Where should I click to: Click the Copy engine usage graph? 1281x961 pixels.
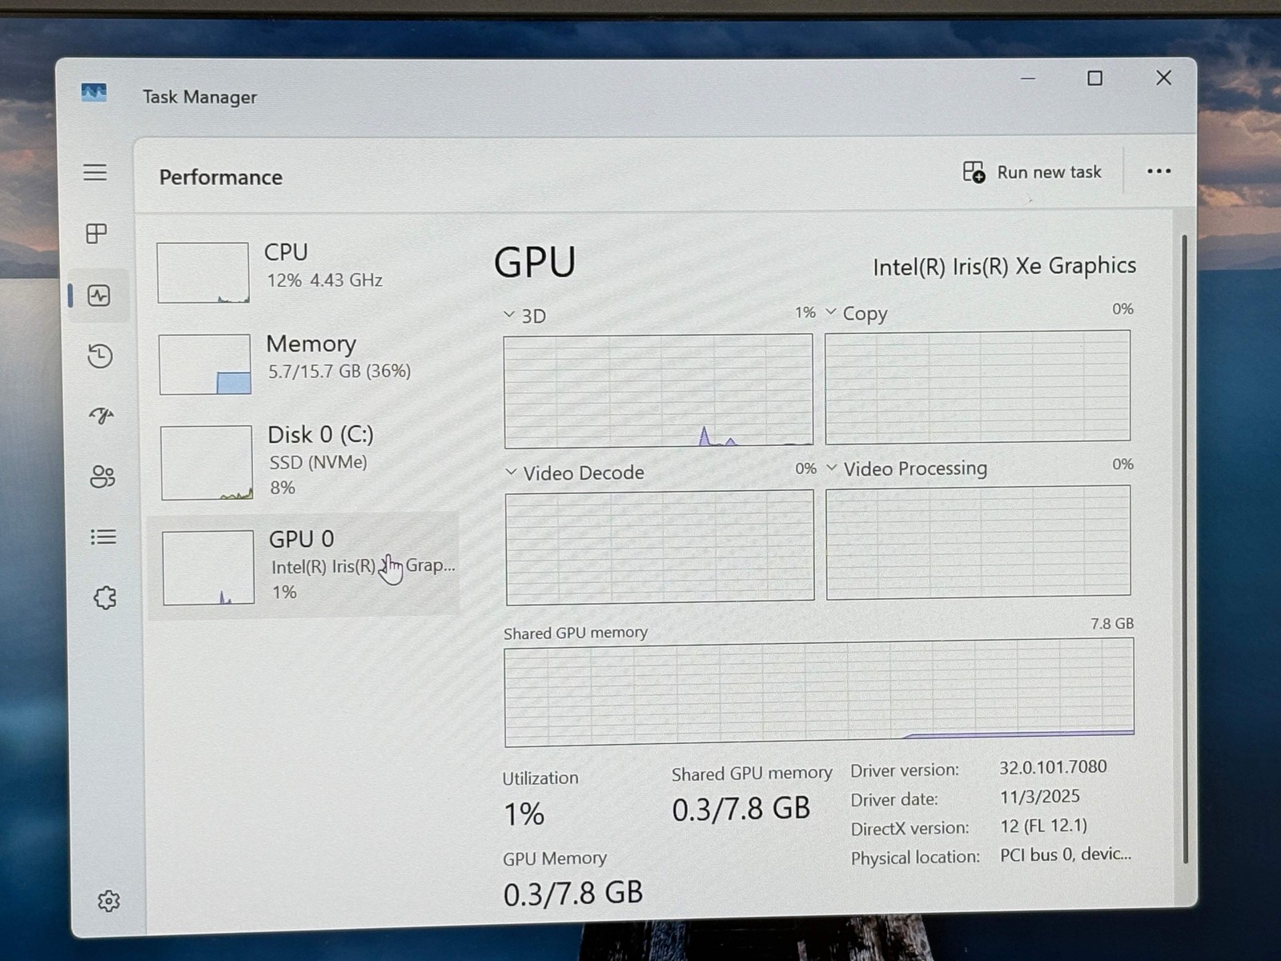978,387
